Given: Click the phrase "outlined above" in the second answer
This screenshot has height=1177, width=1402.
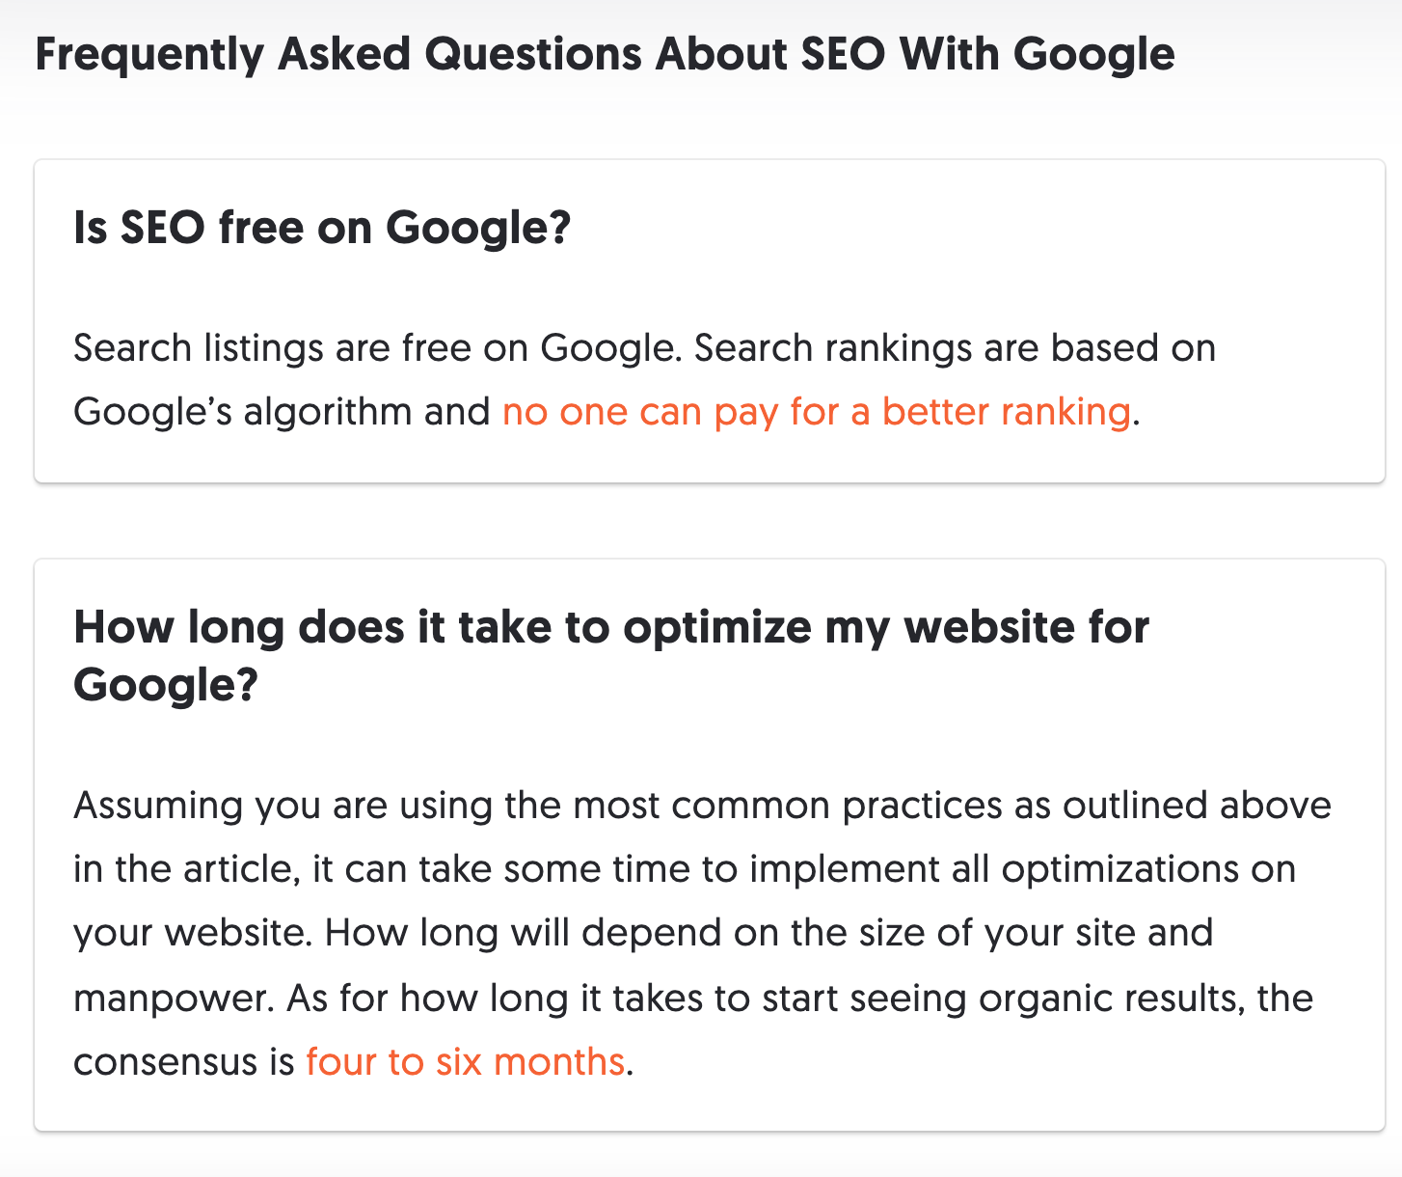Looking at the screenshot, I should click(x=1197, y=806).
